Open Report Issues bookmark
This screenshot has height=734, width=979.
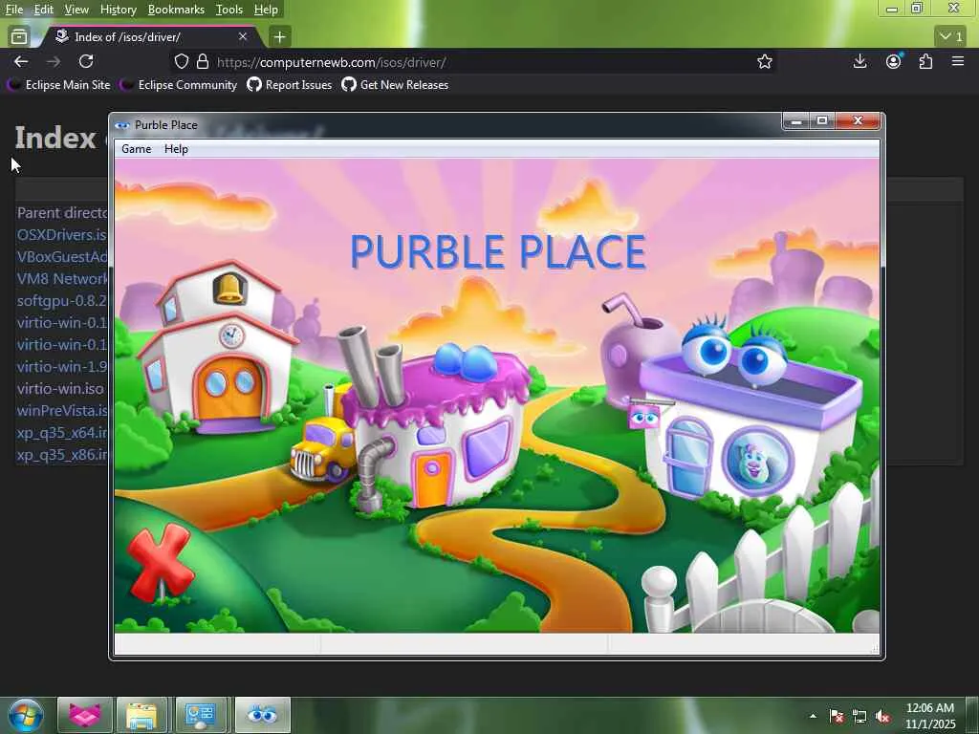click(x=290, y=85)
